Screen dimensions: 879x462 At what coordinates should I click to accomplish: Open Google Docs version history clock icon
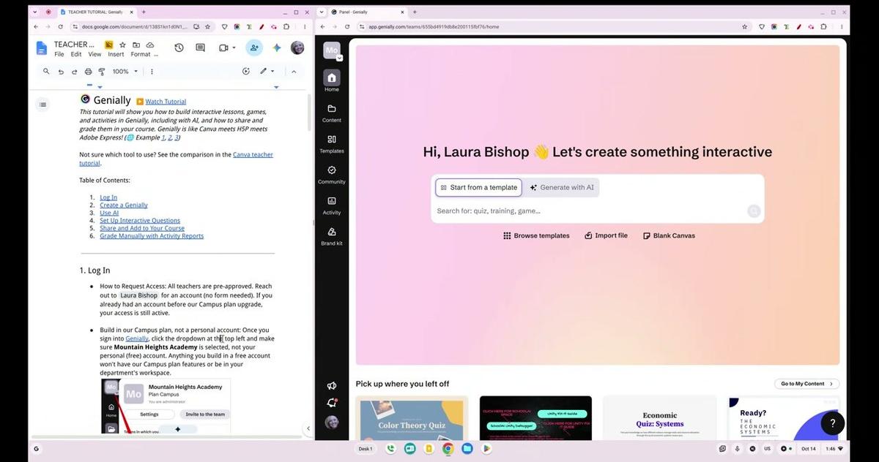click(179, 48)
